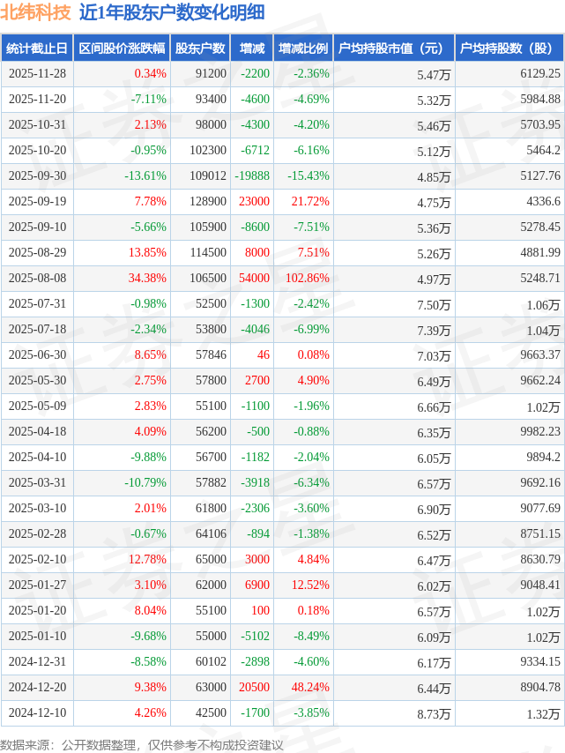565x753 pixels.
Task: Select the 8.73万 average holding value cell
Action: 435,714
